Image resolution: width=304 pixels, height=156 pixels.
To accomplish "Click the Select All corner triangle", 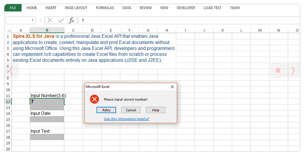I will (9, 30).
